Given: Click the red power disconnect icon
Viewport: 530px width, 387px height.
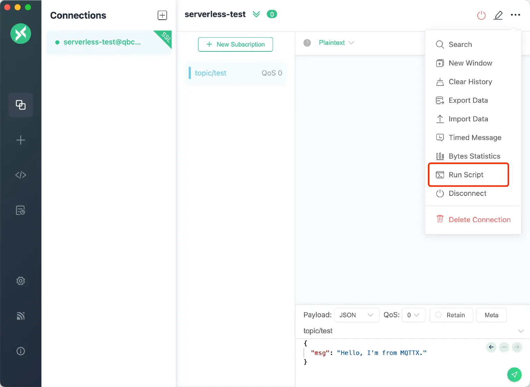Looking at the screenshot, I should coord(481,15).
